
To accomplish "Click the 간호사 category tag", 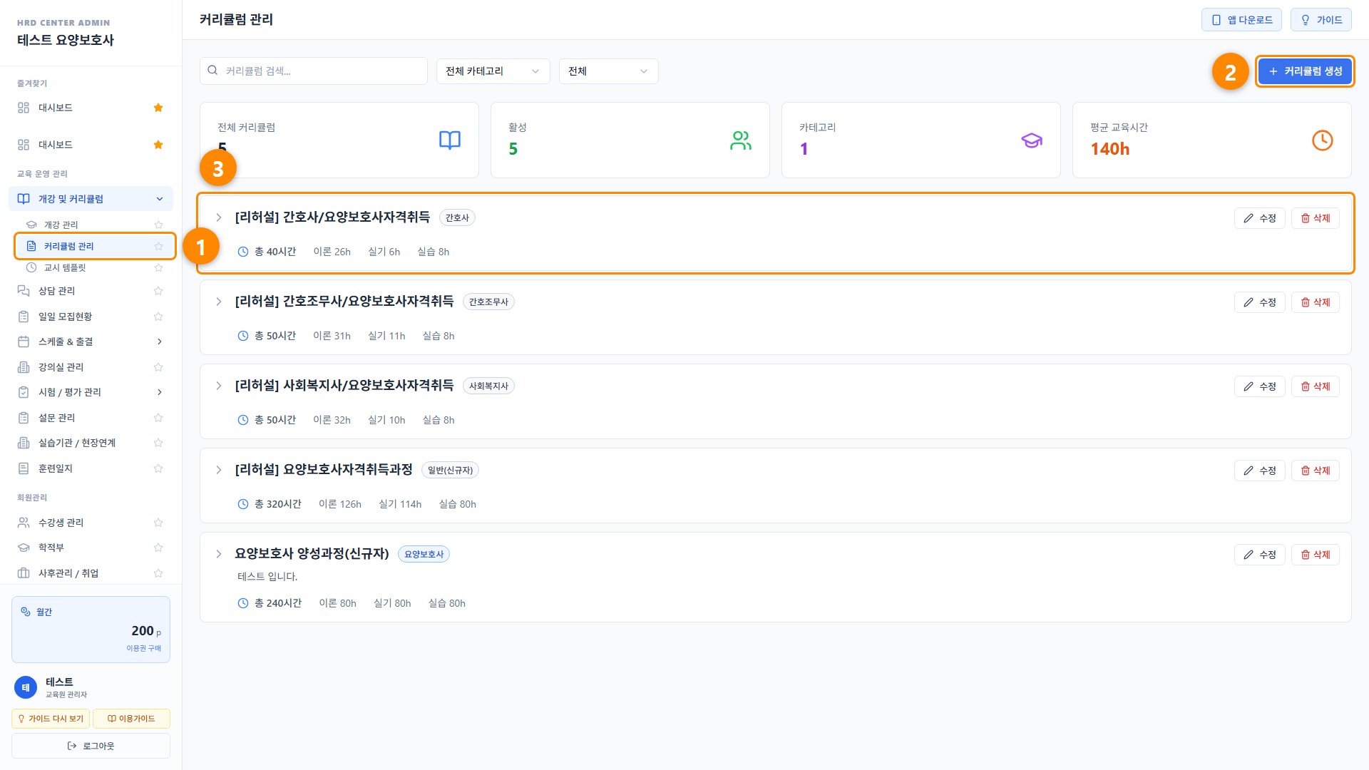I will pos(457,217).
